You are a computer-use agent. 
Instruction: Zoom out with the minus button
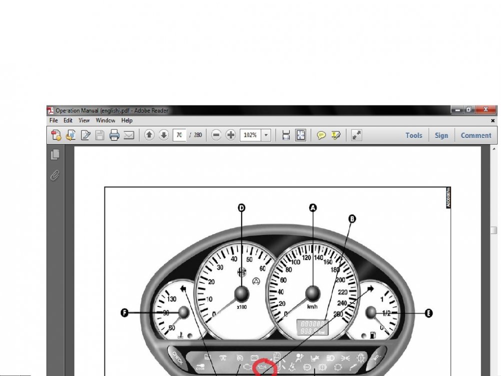pos(216,135)
